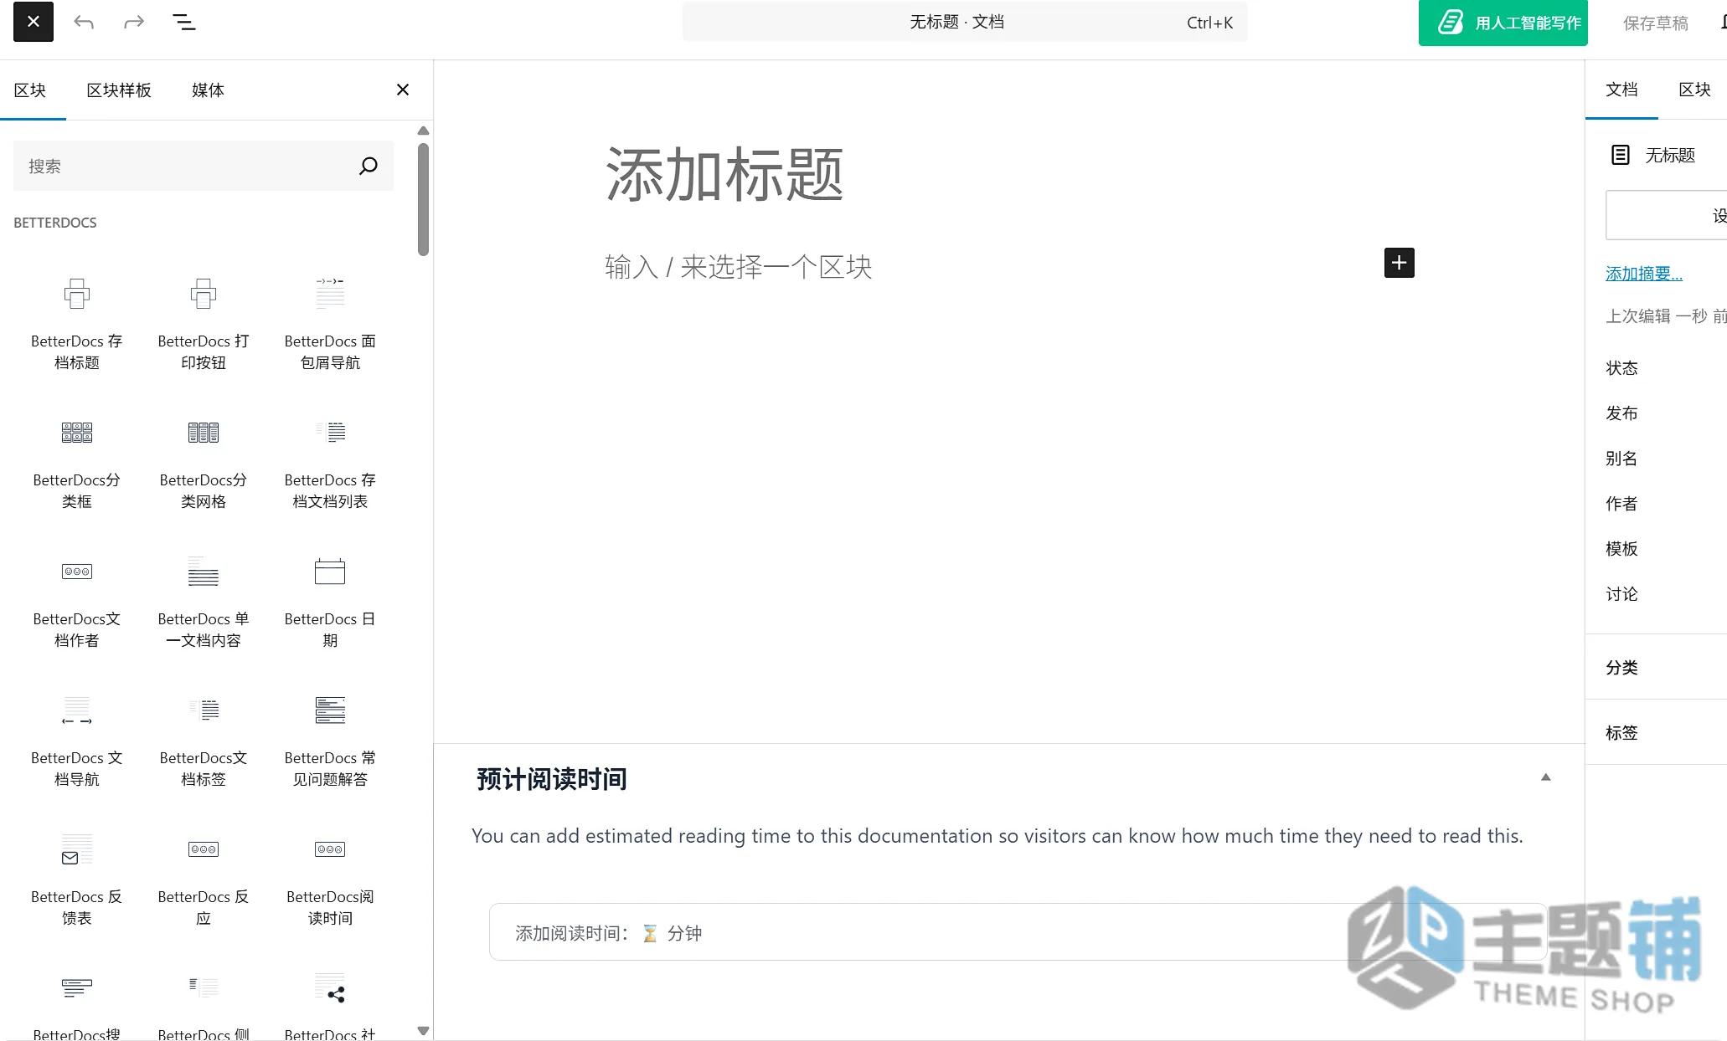Image resolution: width=1727 pixels, height=1041 pixels.
Task: Open the command palette bar 无标题 · 文档
Action: (965, 22)
